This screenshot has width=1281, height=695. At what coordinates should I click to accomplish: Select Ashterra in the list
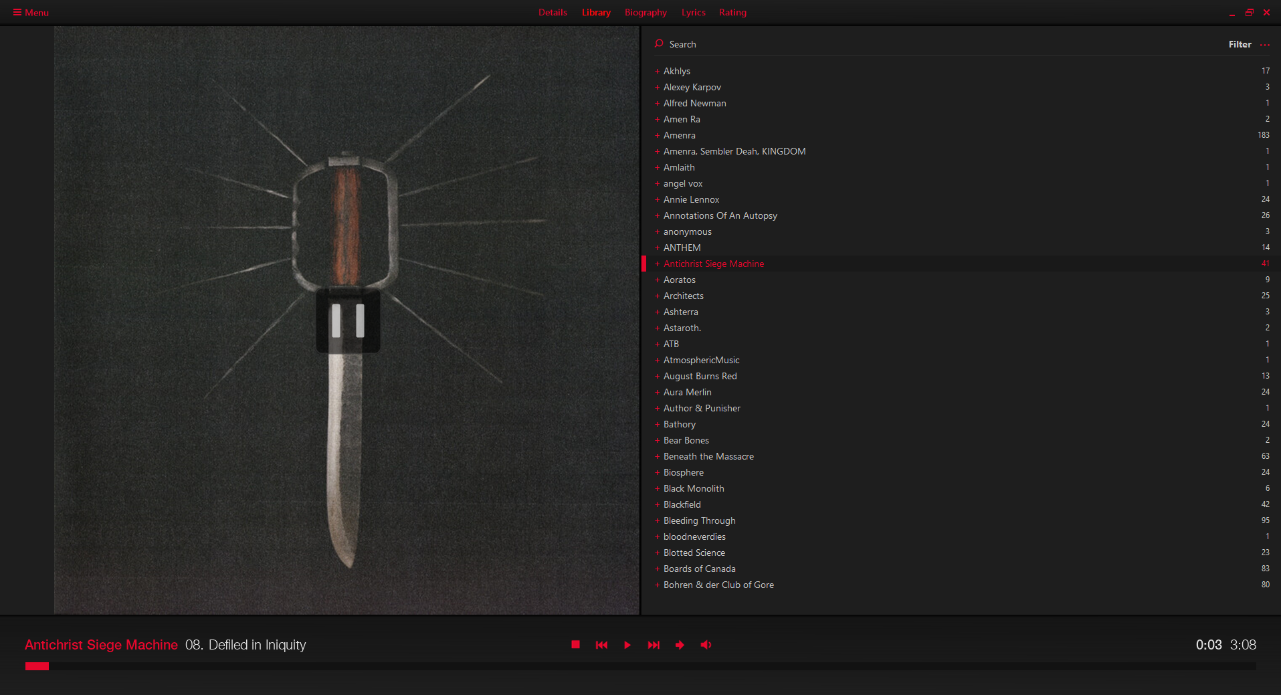680,312
